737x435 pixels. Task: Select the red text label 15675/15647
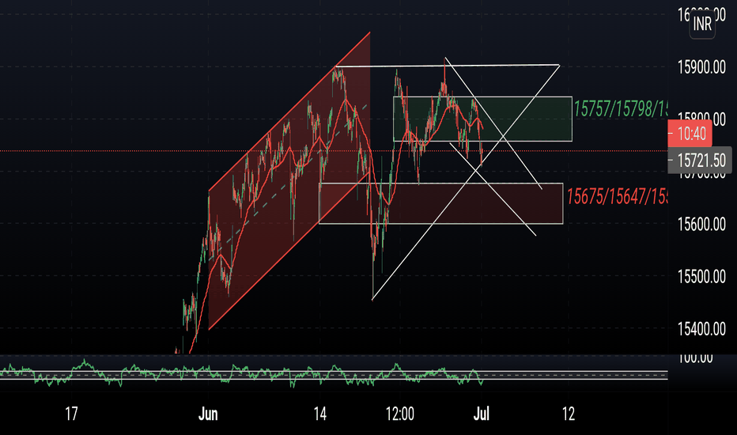click(617, 196)
